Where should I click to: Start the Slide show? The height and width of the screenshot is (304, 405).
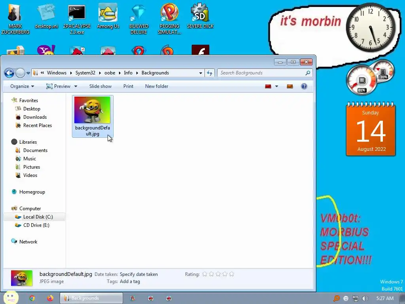pos(100,86)
